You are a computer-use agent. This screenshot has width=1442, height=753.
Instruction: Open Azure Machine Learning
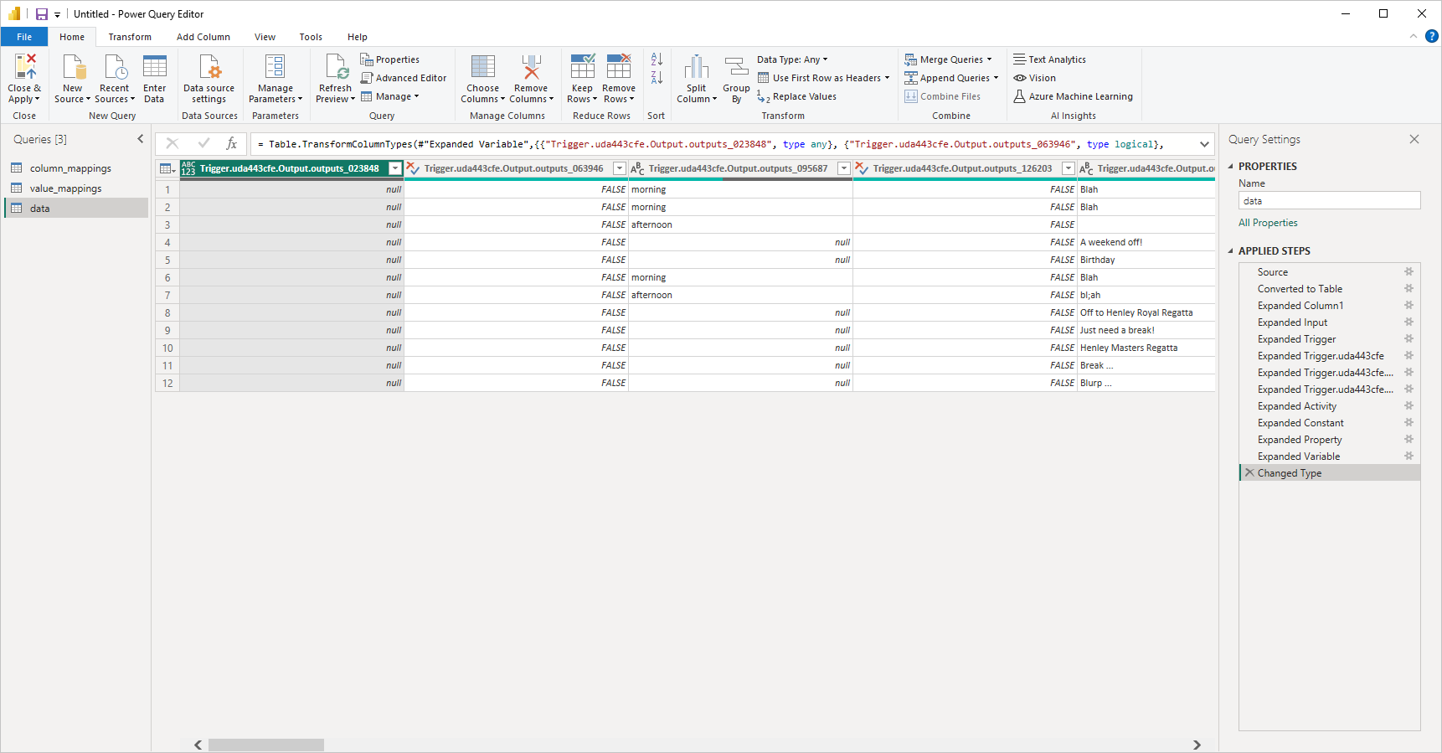pyautogui.click(x=1073, y=96)
